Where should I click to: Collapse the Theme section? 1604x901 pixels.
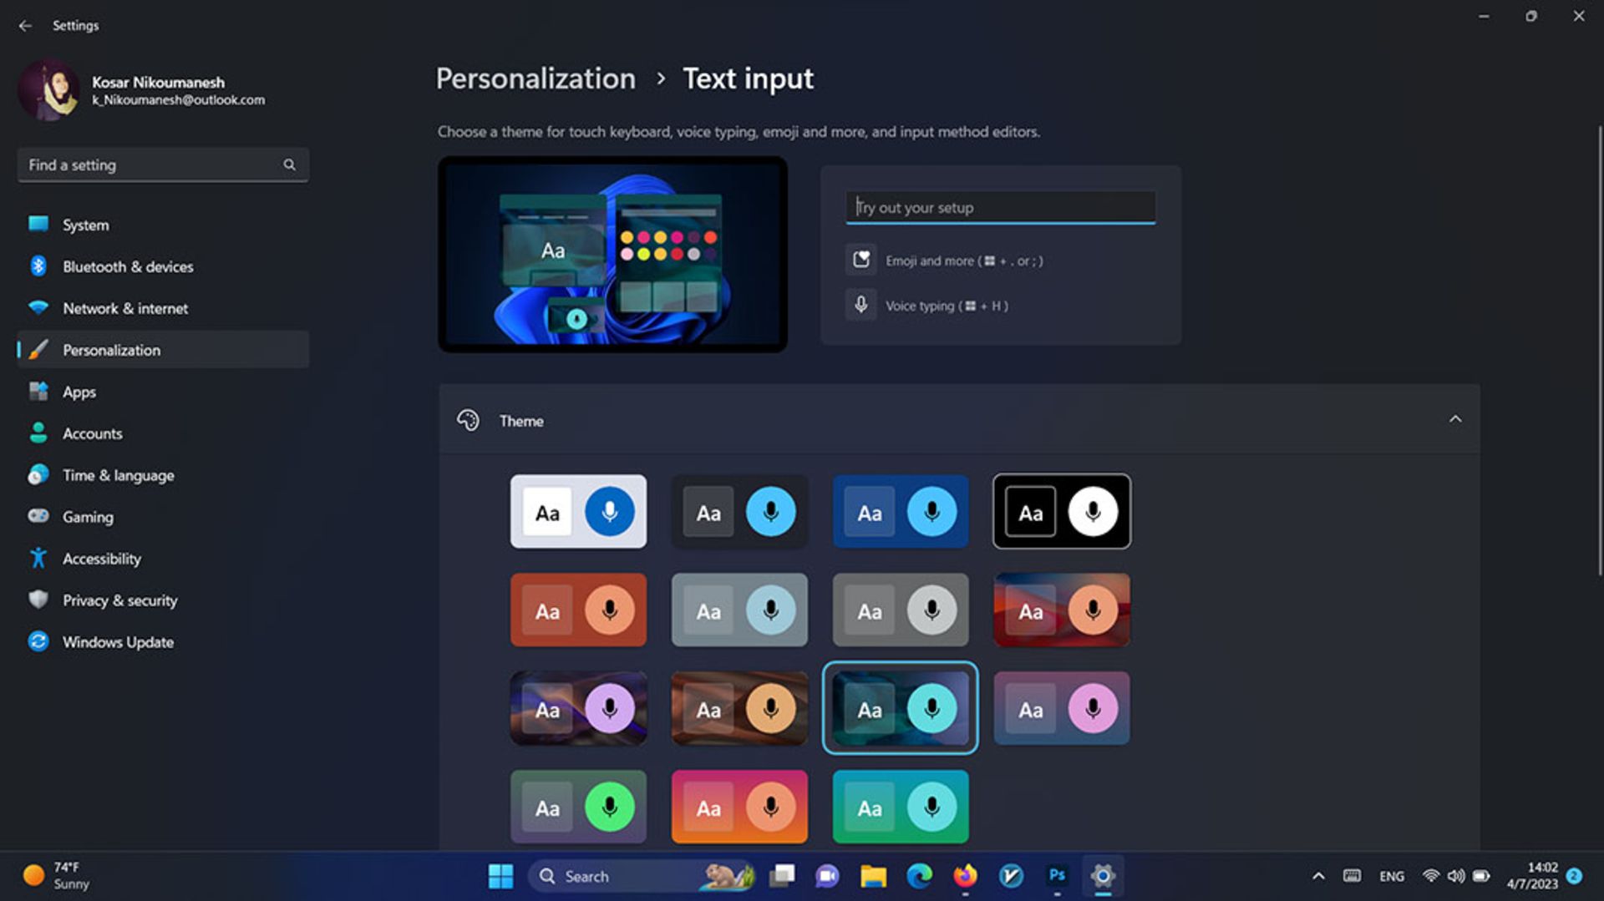click(x=1457, y=420)
